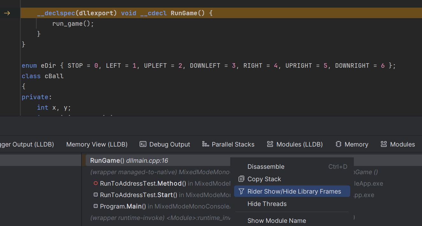Viewport: 422px width, 226px height.
Task: Click the filter icon beside Show/Hide Library Frames
Action: [x=241, y=191]
